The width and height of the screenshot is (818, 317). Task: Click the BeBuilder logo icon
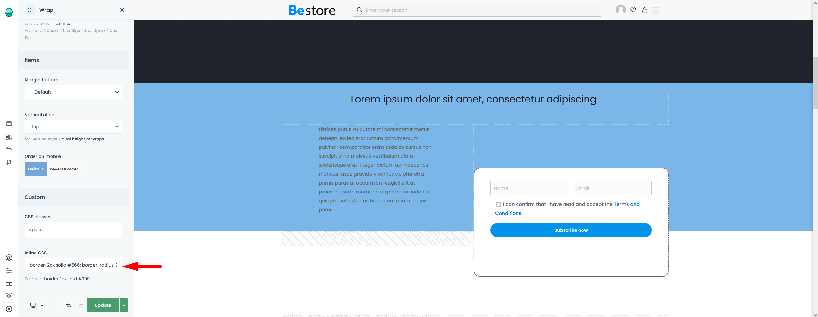(x=9, y=12)
